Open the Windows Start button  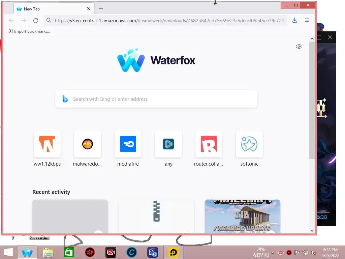click(8, 252)
